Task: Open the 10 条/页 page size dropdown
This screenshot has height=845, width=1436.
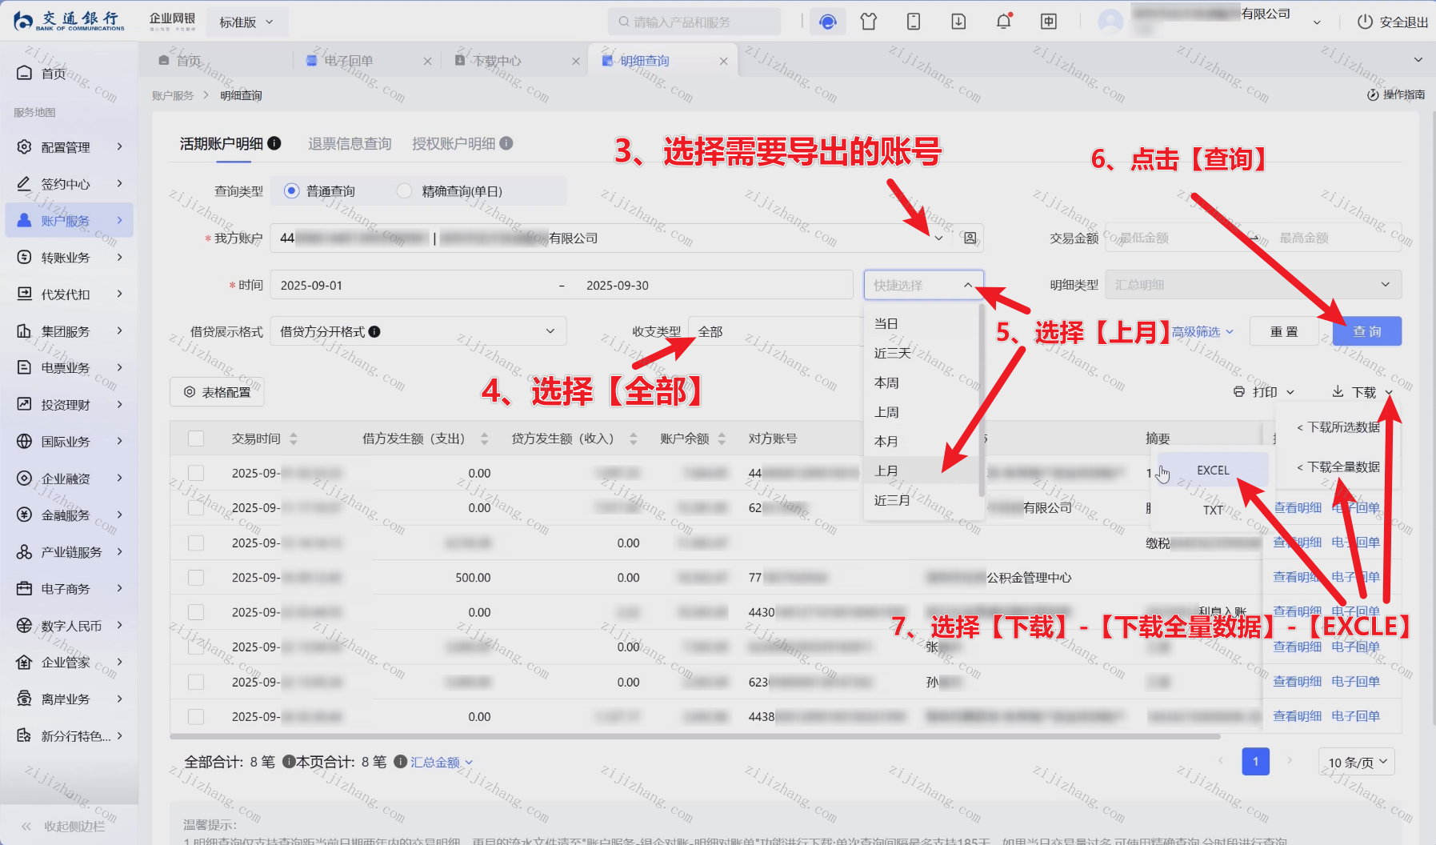Action: point(1357,762)
